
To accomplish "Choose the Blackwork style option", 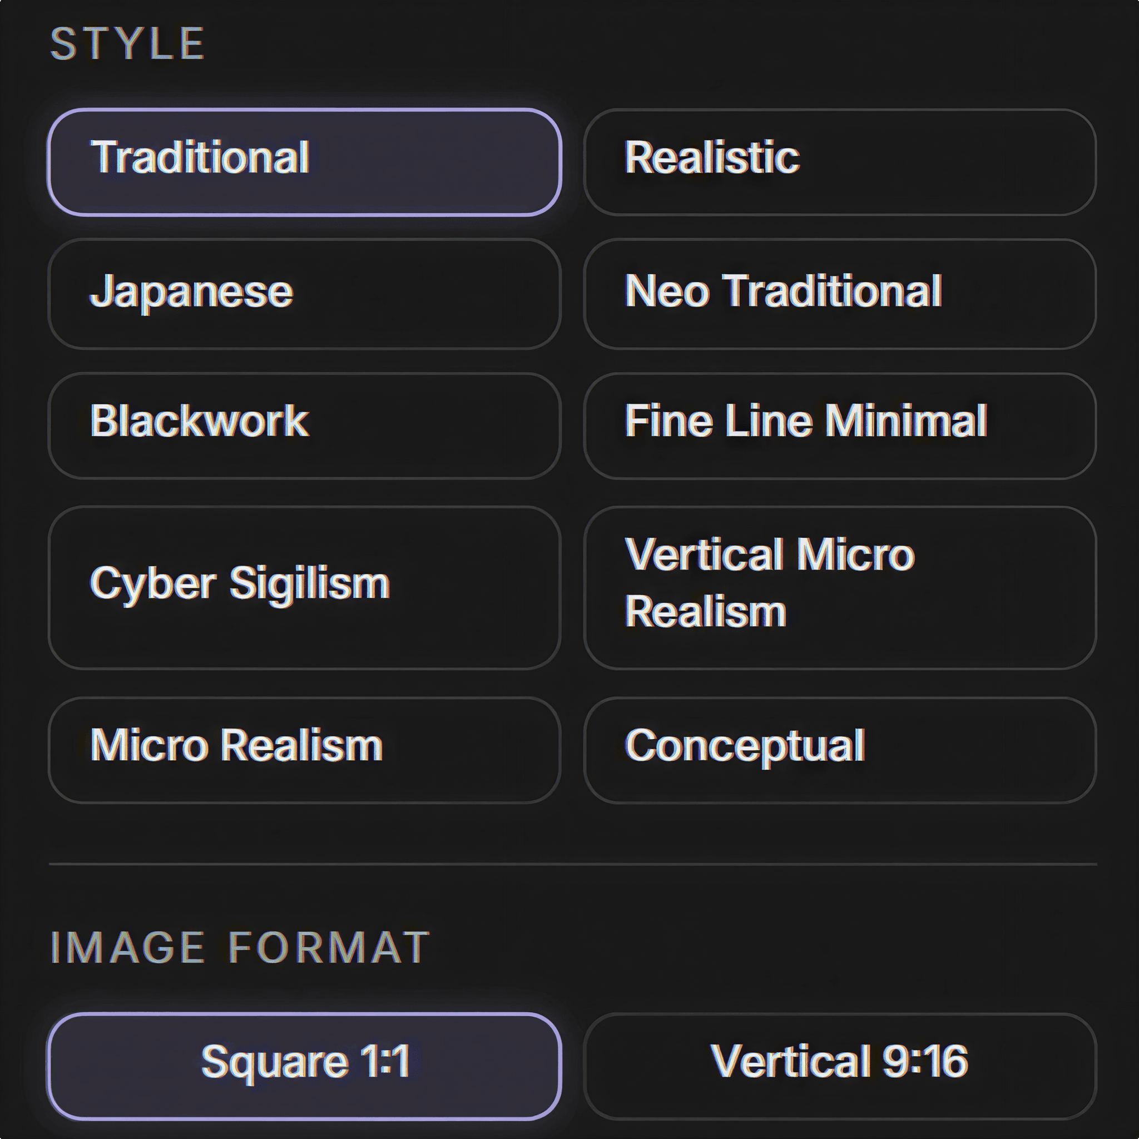I will click(304, 425).
